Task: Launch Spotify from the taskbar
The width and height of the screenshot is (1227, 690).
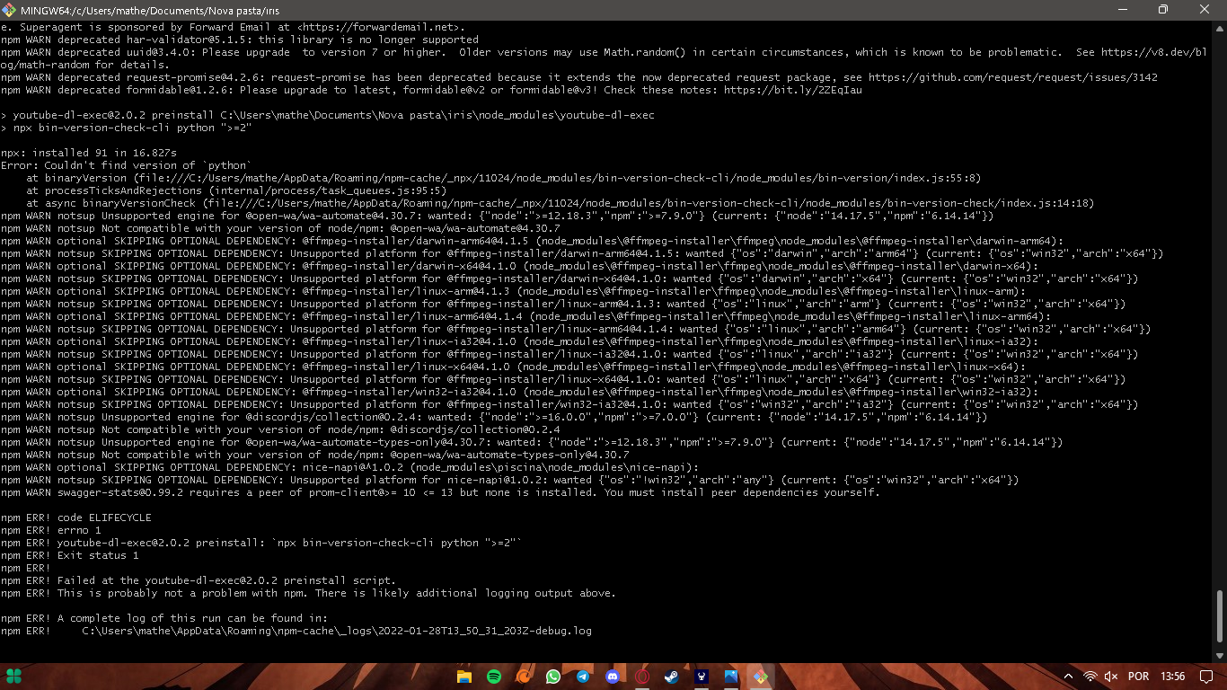Action: pyautogui.click(x=493, y=676)
